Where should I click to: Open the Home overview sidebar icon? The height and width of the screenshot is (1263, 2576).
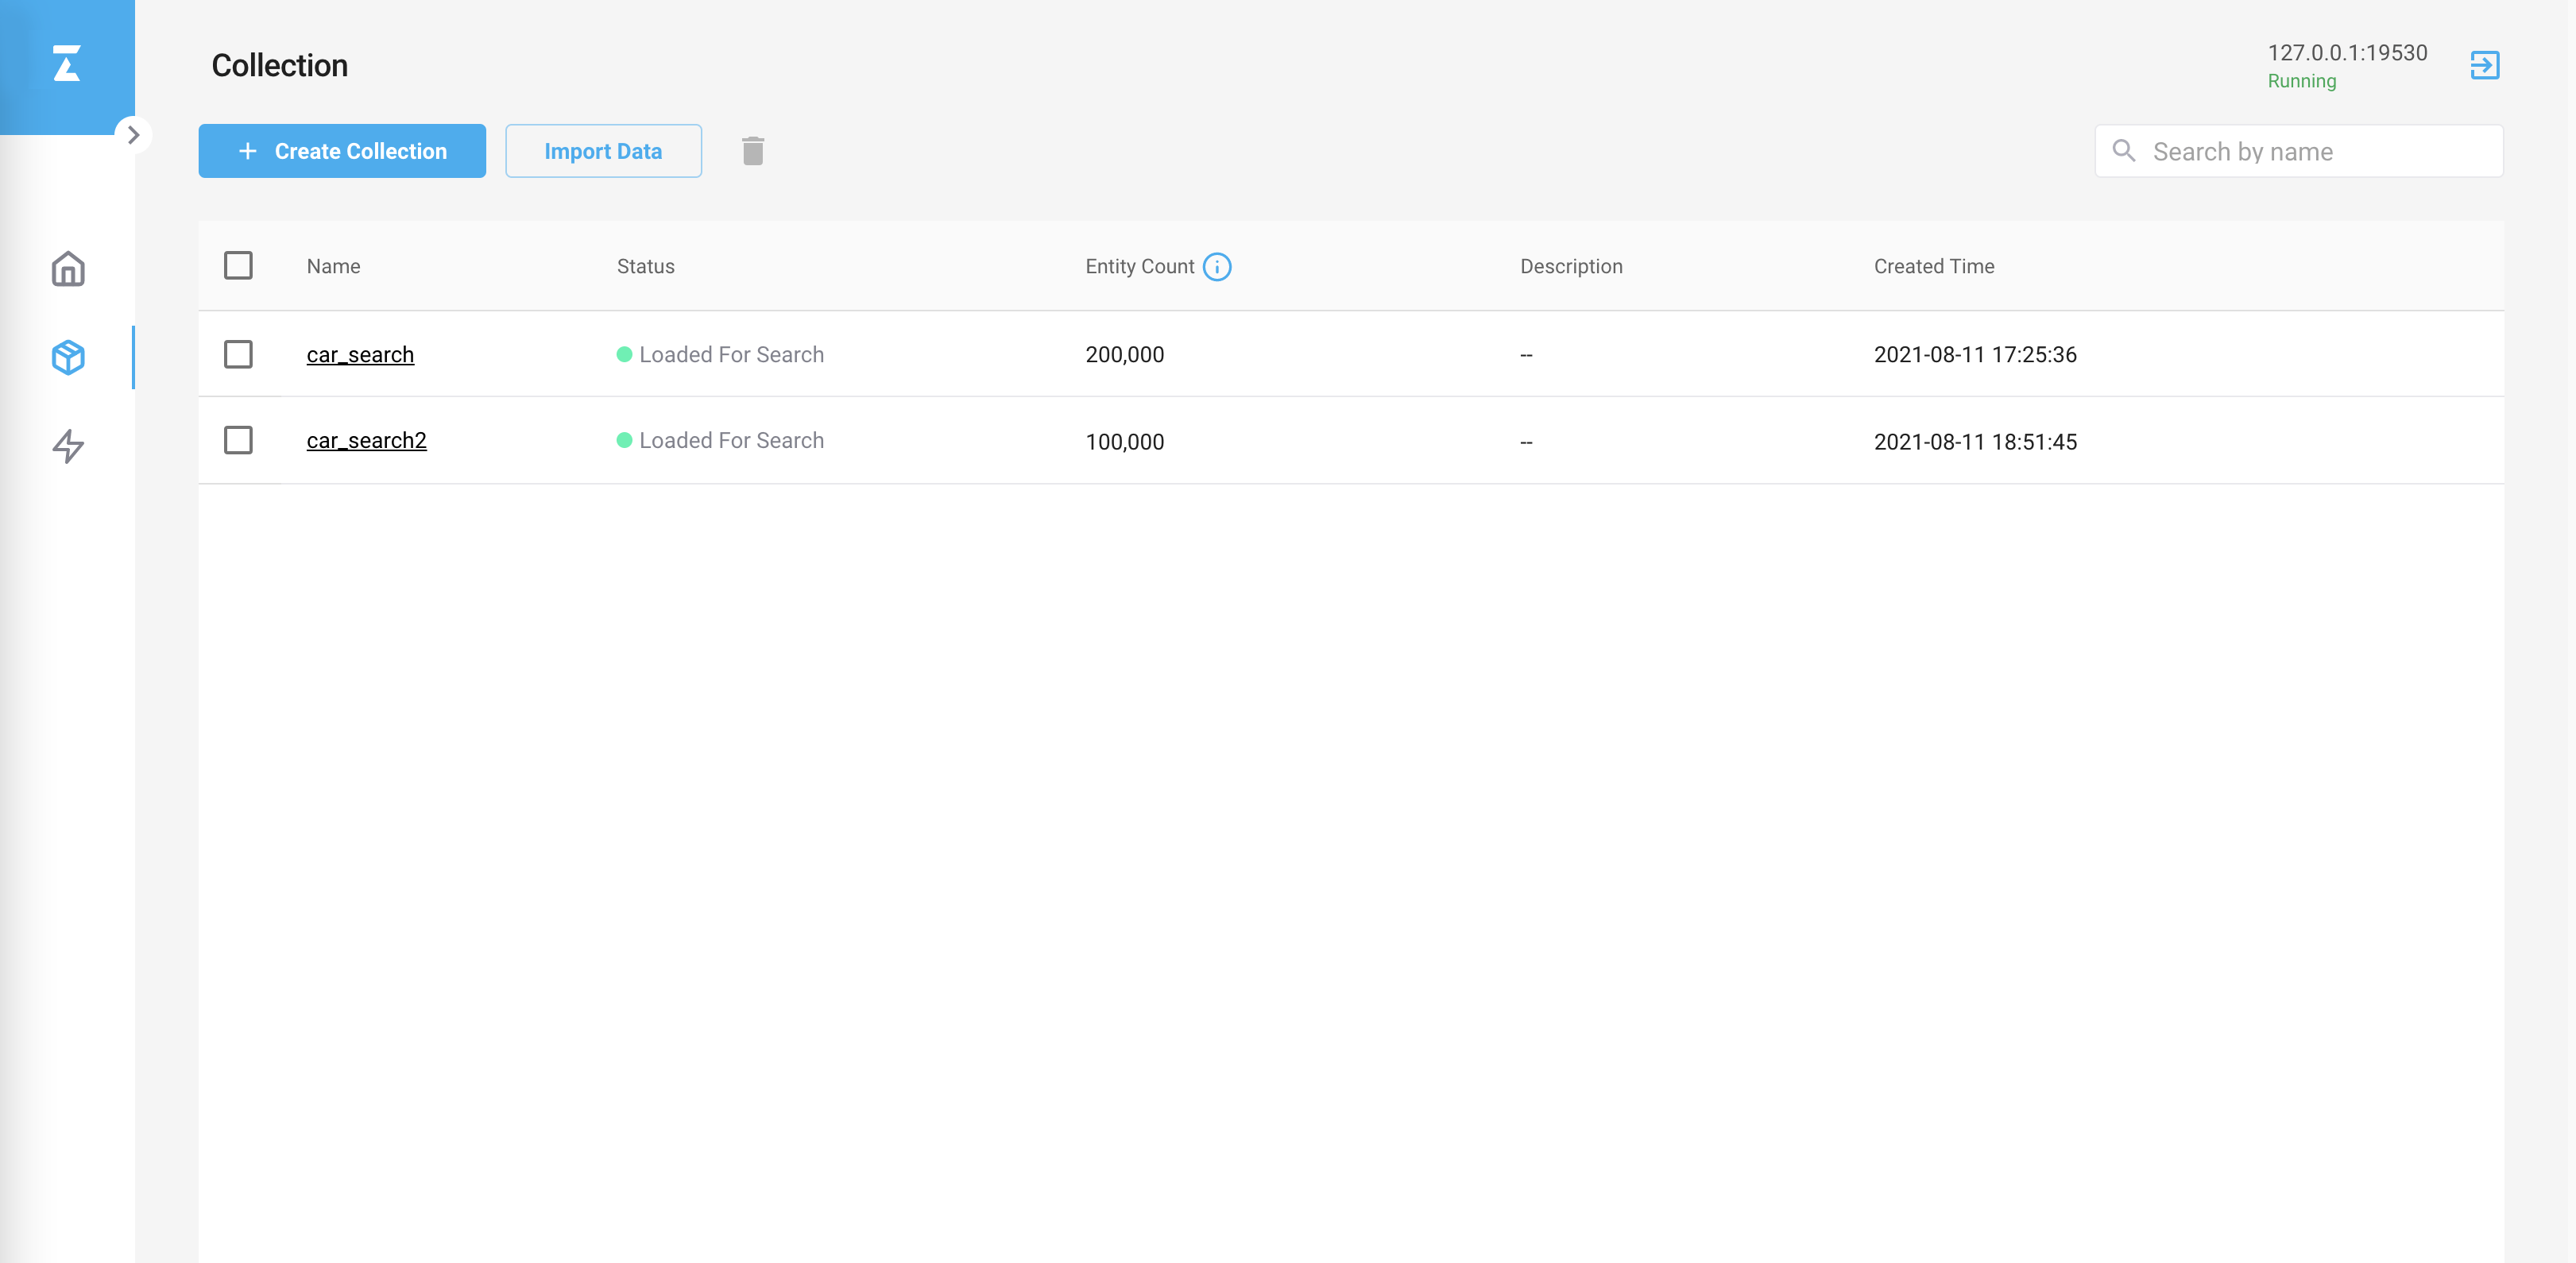(68, 268)
